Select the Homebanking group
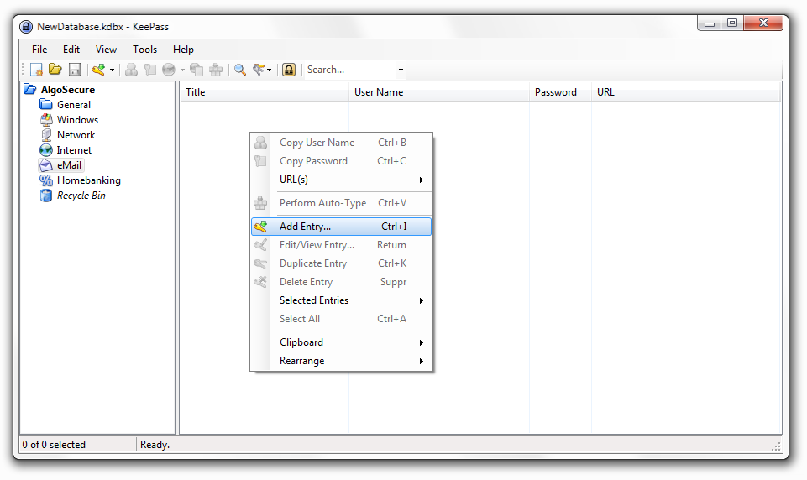 88,180
